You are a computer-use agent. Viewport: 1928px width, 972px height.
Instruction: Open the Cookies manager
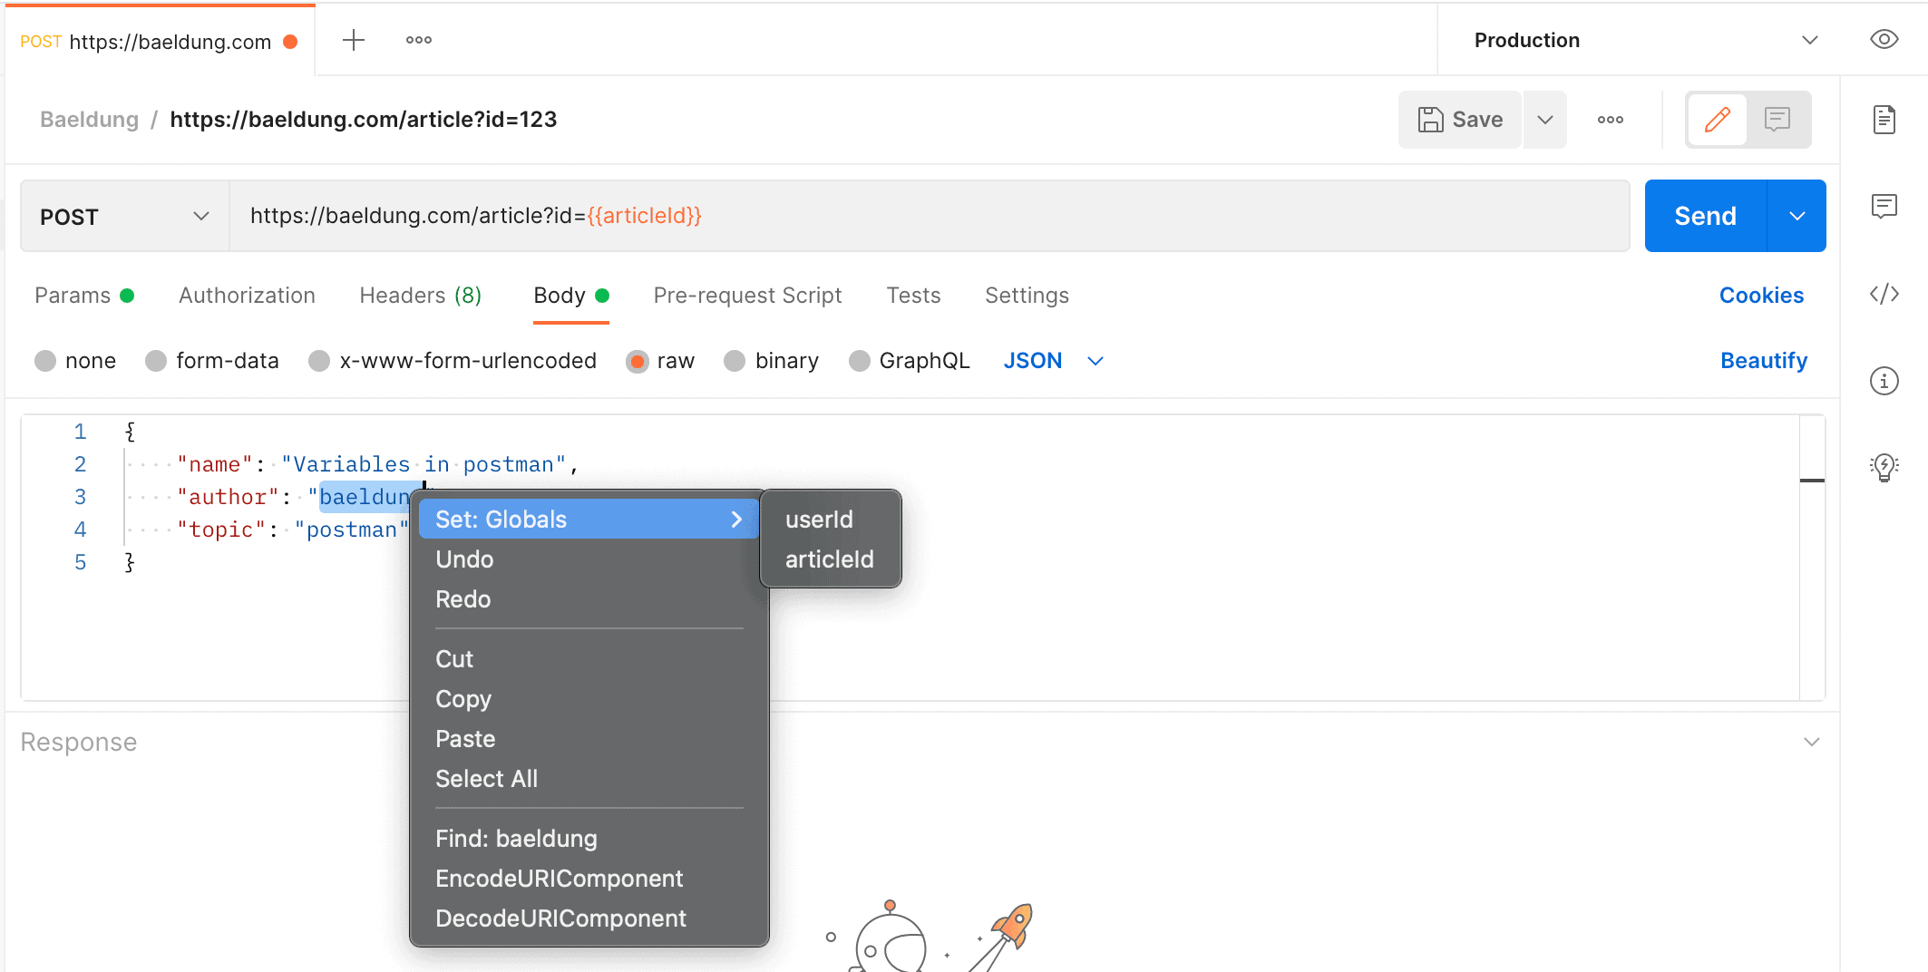[x=1760, y=295]
